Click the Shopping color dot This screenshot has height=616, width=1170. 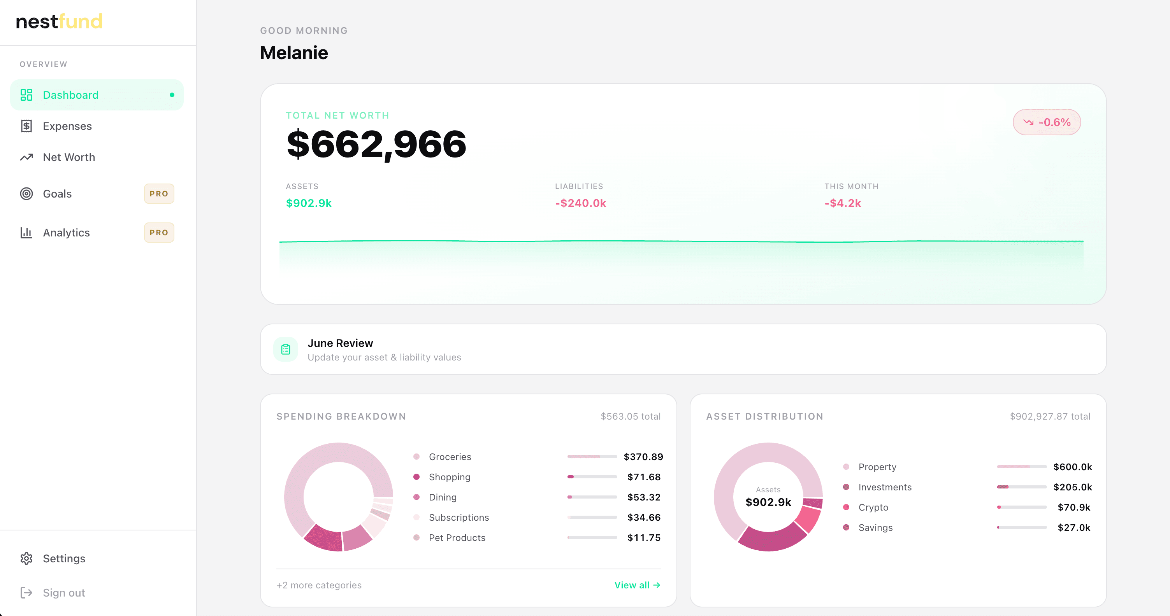click(416, 477)
